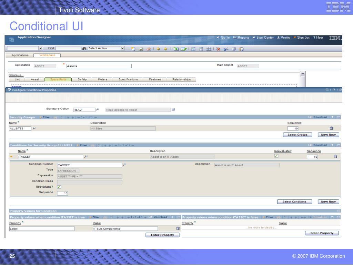Screen dimensions: 353x265
Task: Toggle the Reevaluate checkbox in ITASSET table row
Action: pos(276,156)
